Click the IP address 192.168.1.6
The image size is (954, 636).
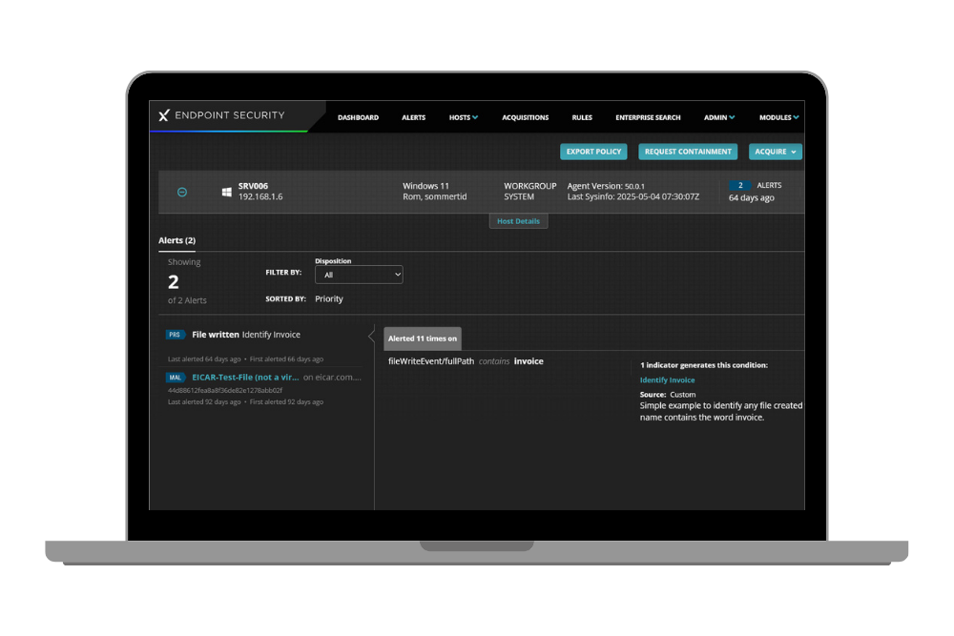click(260, 197)
